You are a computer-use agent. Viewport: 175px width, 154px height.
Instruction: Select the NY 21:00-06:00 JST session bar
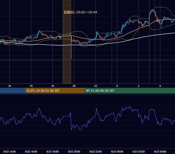click(x=129, y=91)
